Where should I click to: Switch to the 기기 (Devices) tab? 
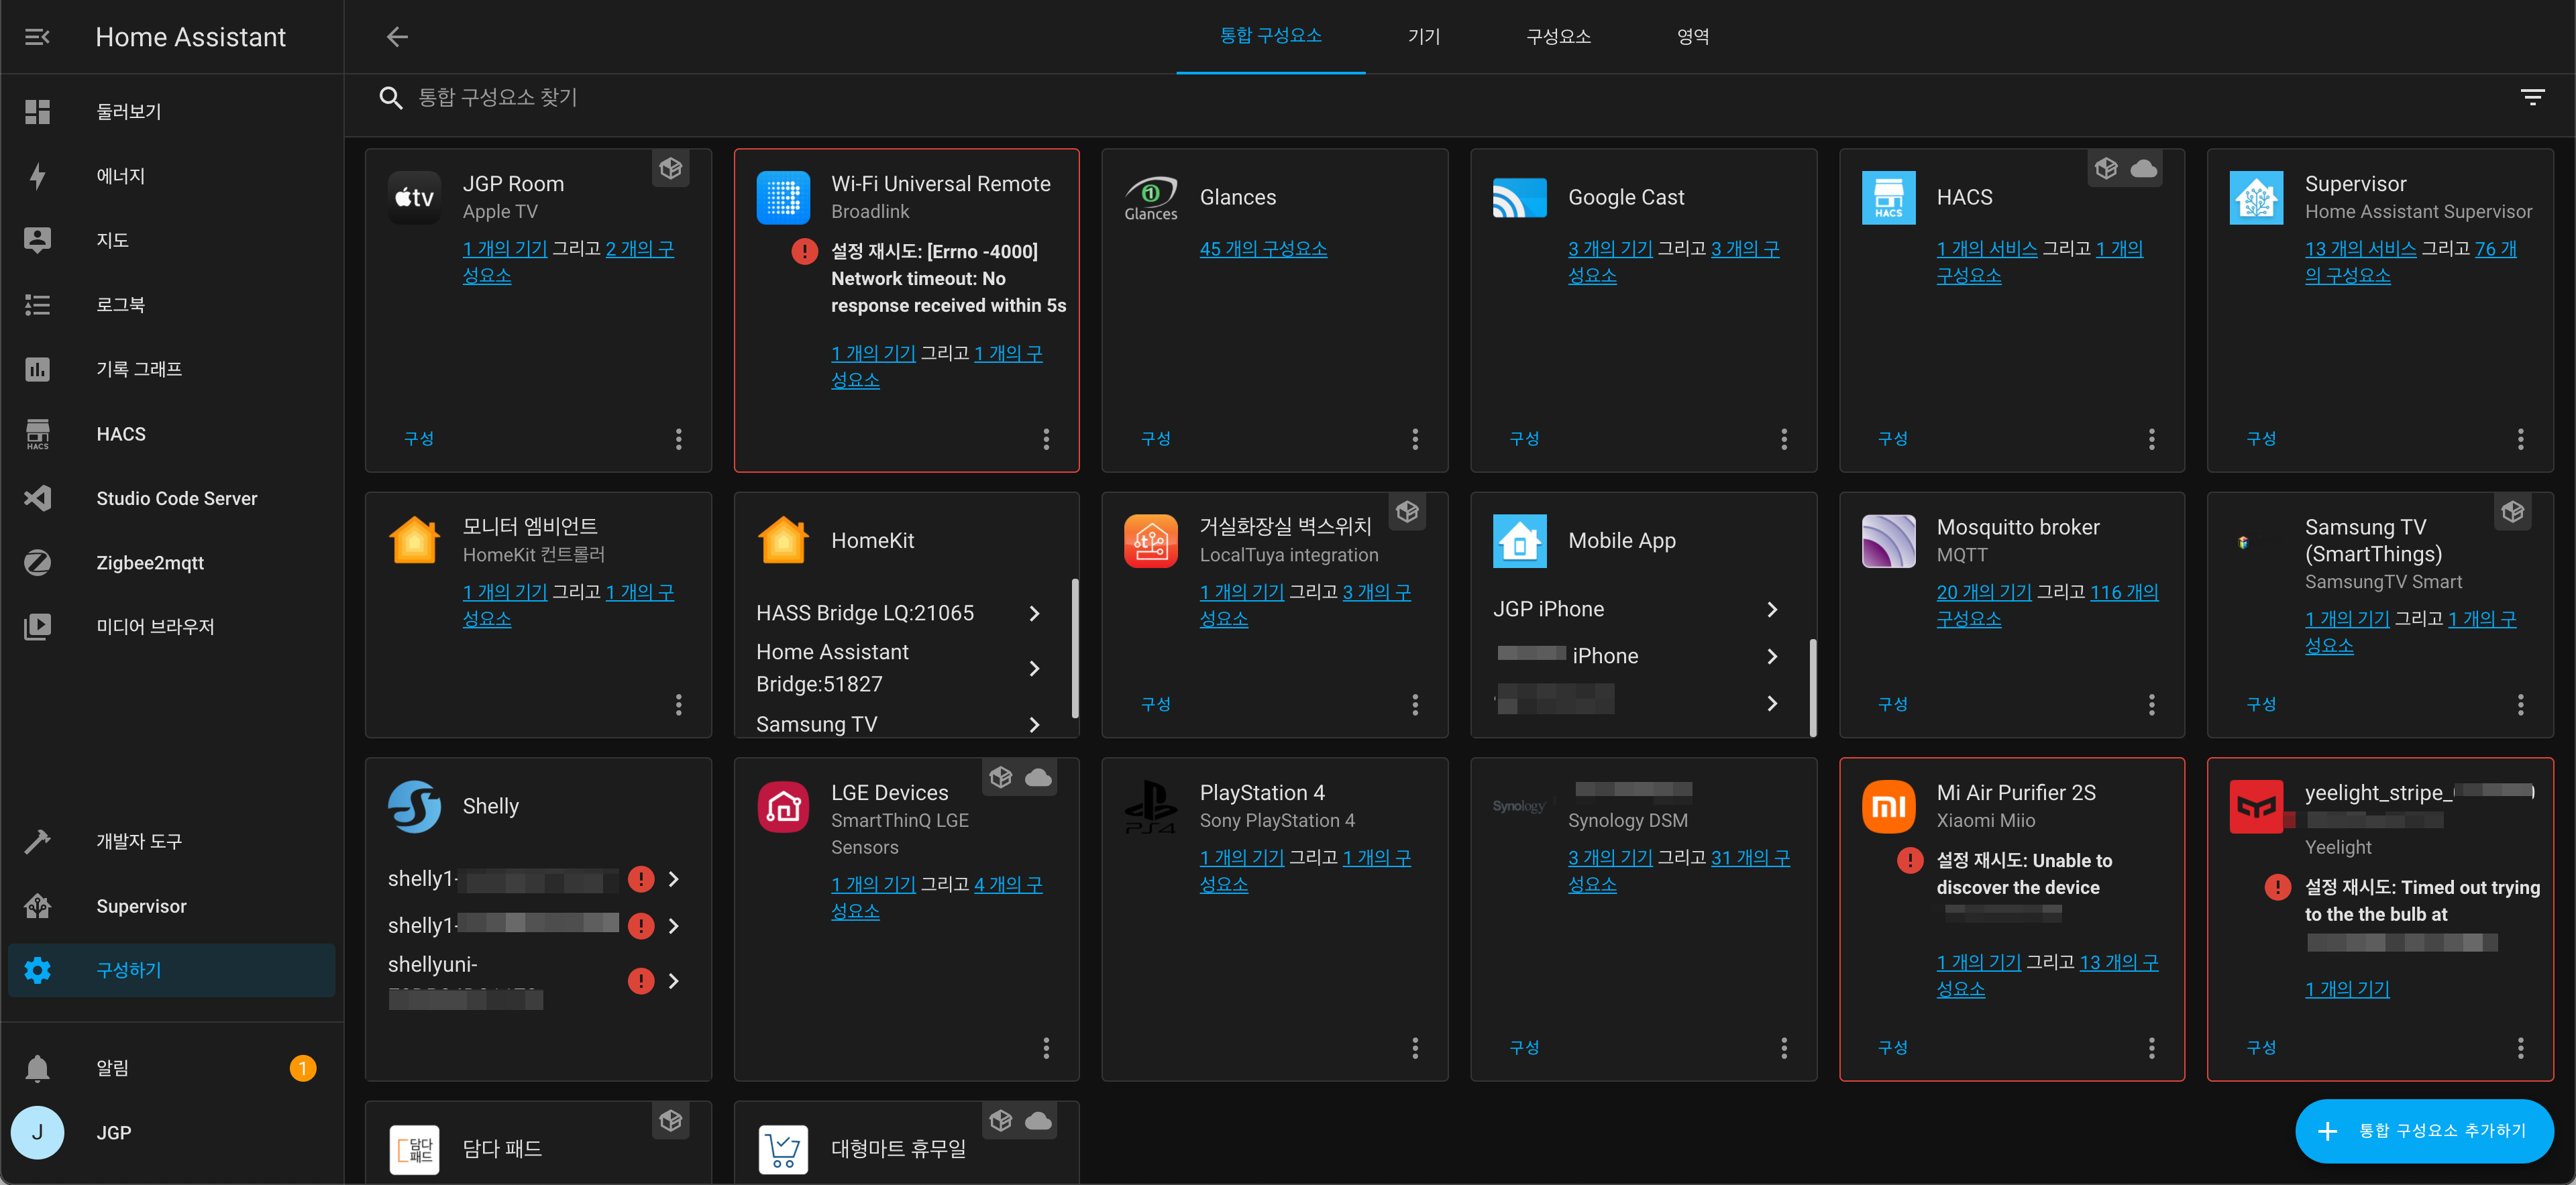pos(1423,37)
